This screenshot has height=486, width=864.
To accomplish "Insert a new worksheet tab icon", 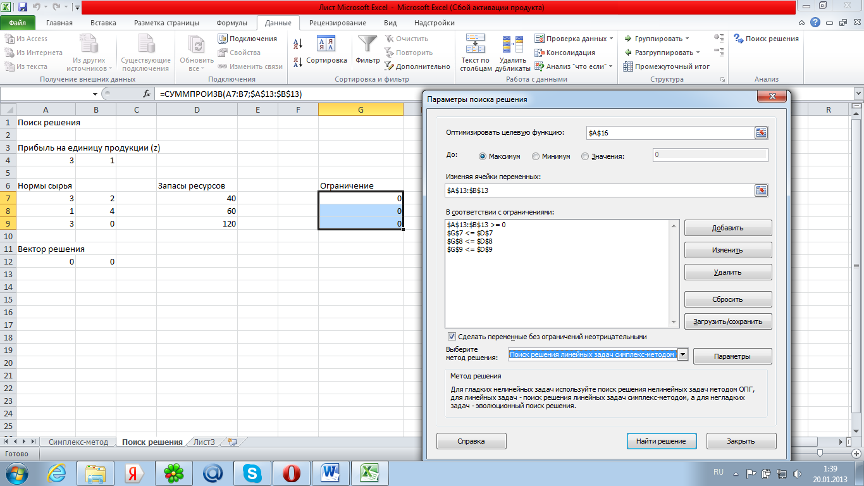I will pyautogui.click(x=231, y=442).
